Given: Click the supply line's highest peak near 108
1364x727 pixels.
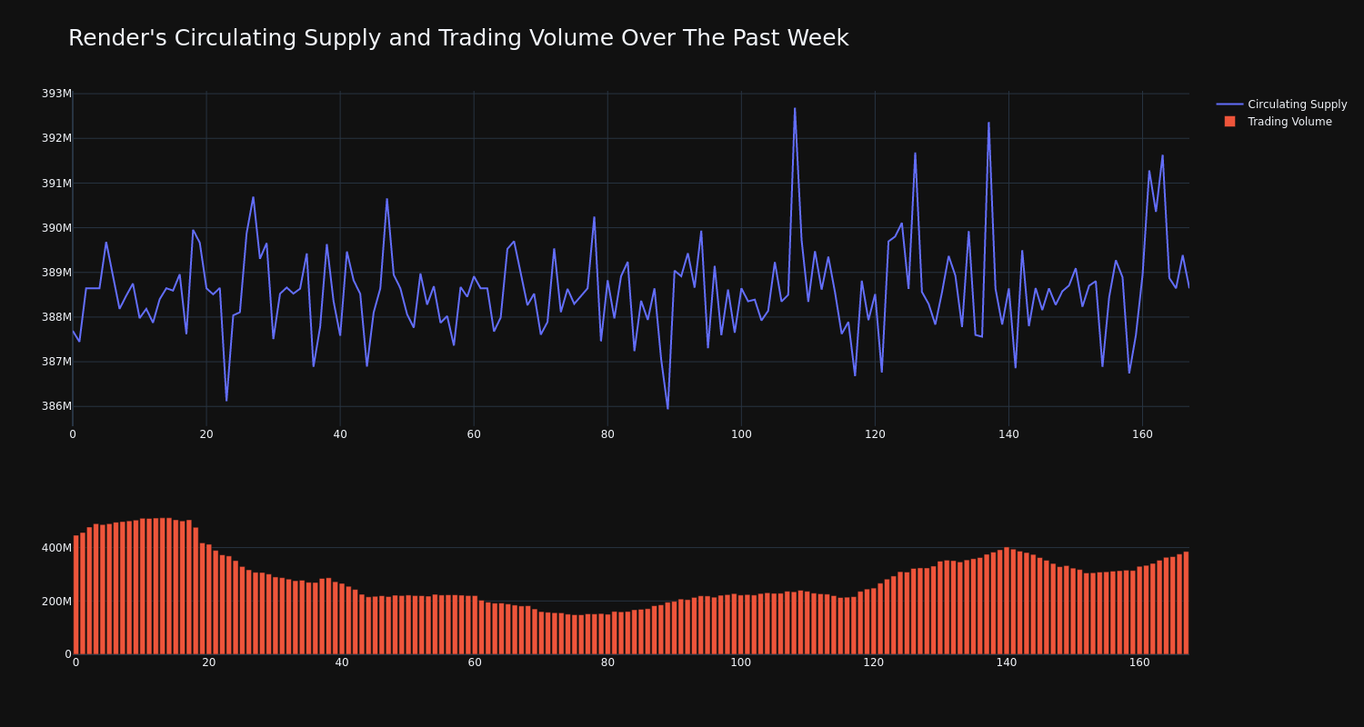Looking at the screenshot, I should tap(795, 109).
